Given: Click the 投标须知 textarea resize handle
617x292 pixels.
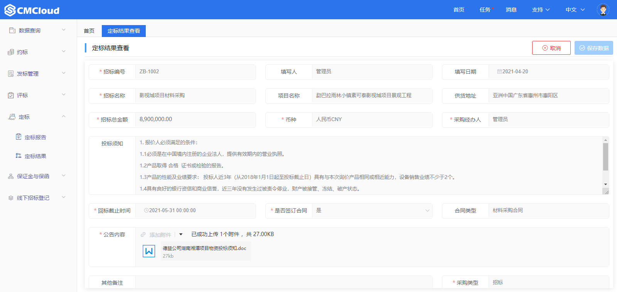Looking at the screenshot, I should click(606, 191).
